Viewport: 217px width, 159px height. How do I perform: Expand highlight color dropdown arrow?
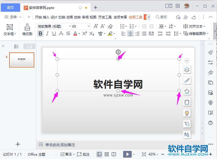tap(114, 33)
